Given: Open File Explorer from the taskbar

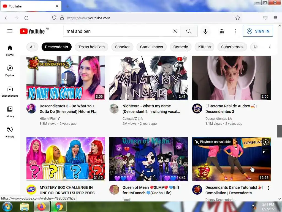Looking at the screenshot, I should click(x=25, y=206).
